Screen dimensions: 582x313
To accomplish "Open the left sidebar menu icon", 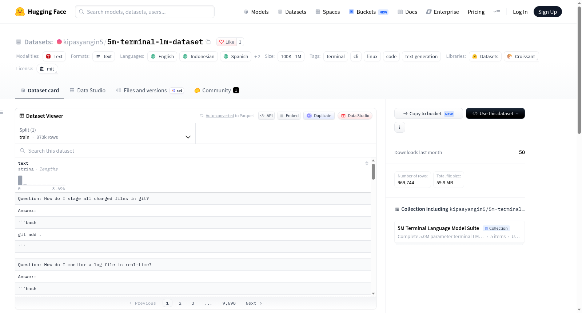I will [2, 112].
